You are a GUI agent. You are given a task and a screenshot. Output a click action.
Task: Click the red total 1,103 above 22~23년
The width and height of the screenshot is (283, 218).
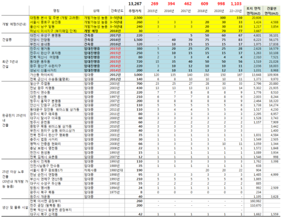tap(236, 4)
